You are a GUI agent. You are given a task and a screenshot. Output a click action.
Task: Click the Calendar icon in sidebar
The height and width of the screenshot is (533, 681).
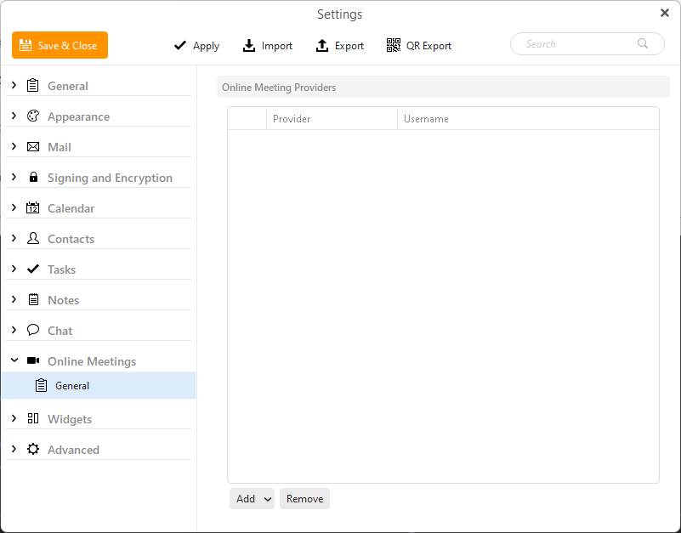33,207
